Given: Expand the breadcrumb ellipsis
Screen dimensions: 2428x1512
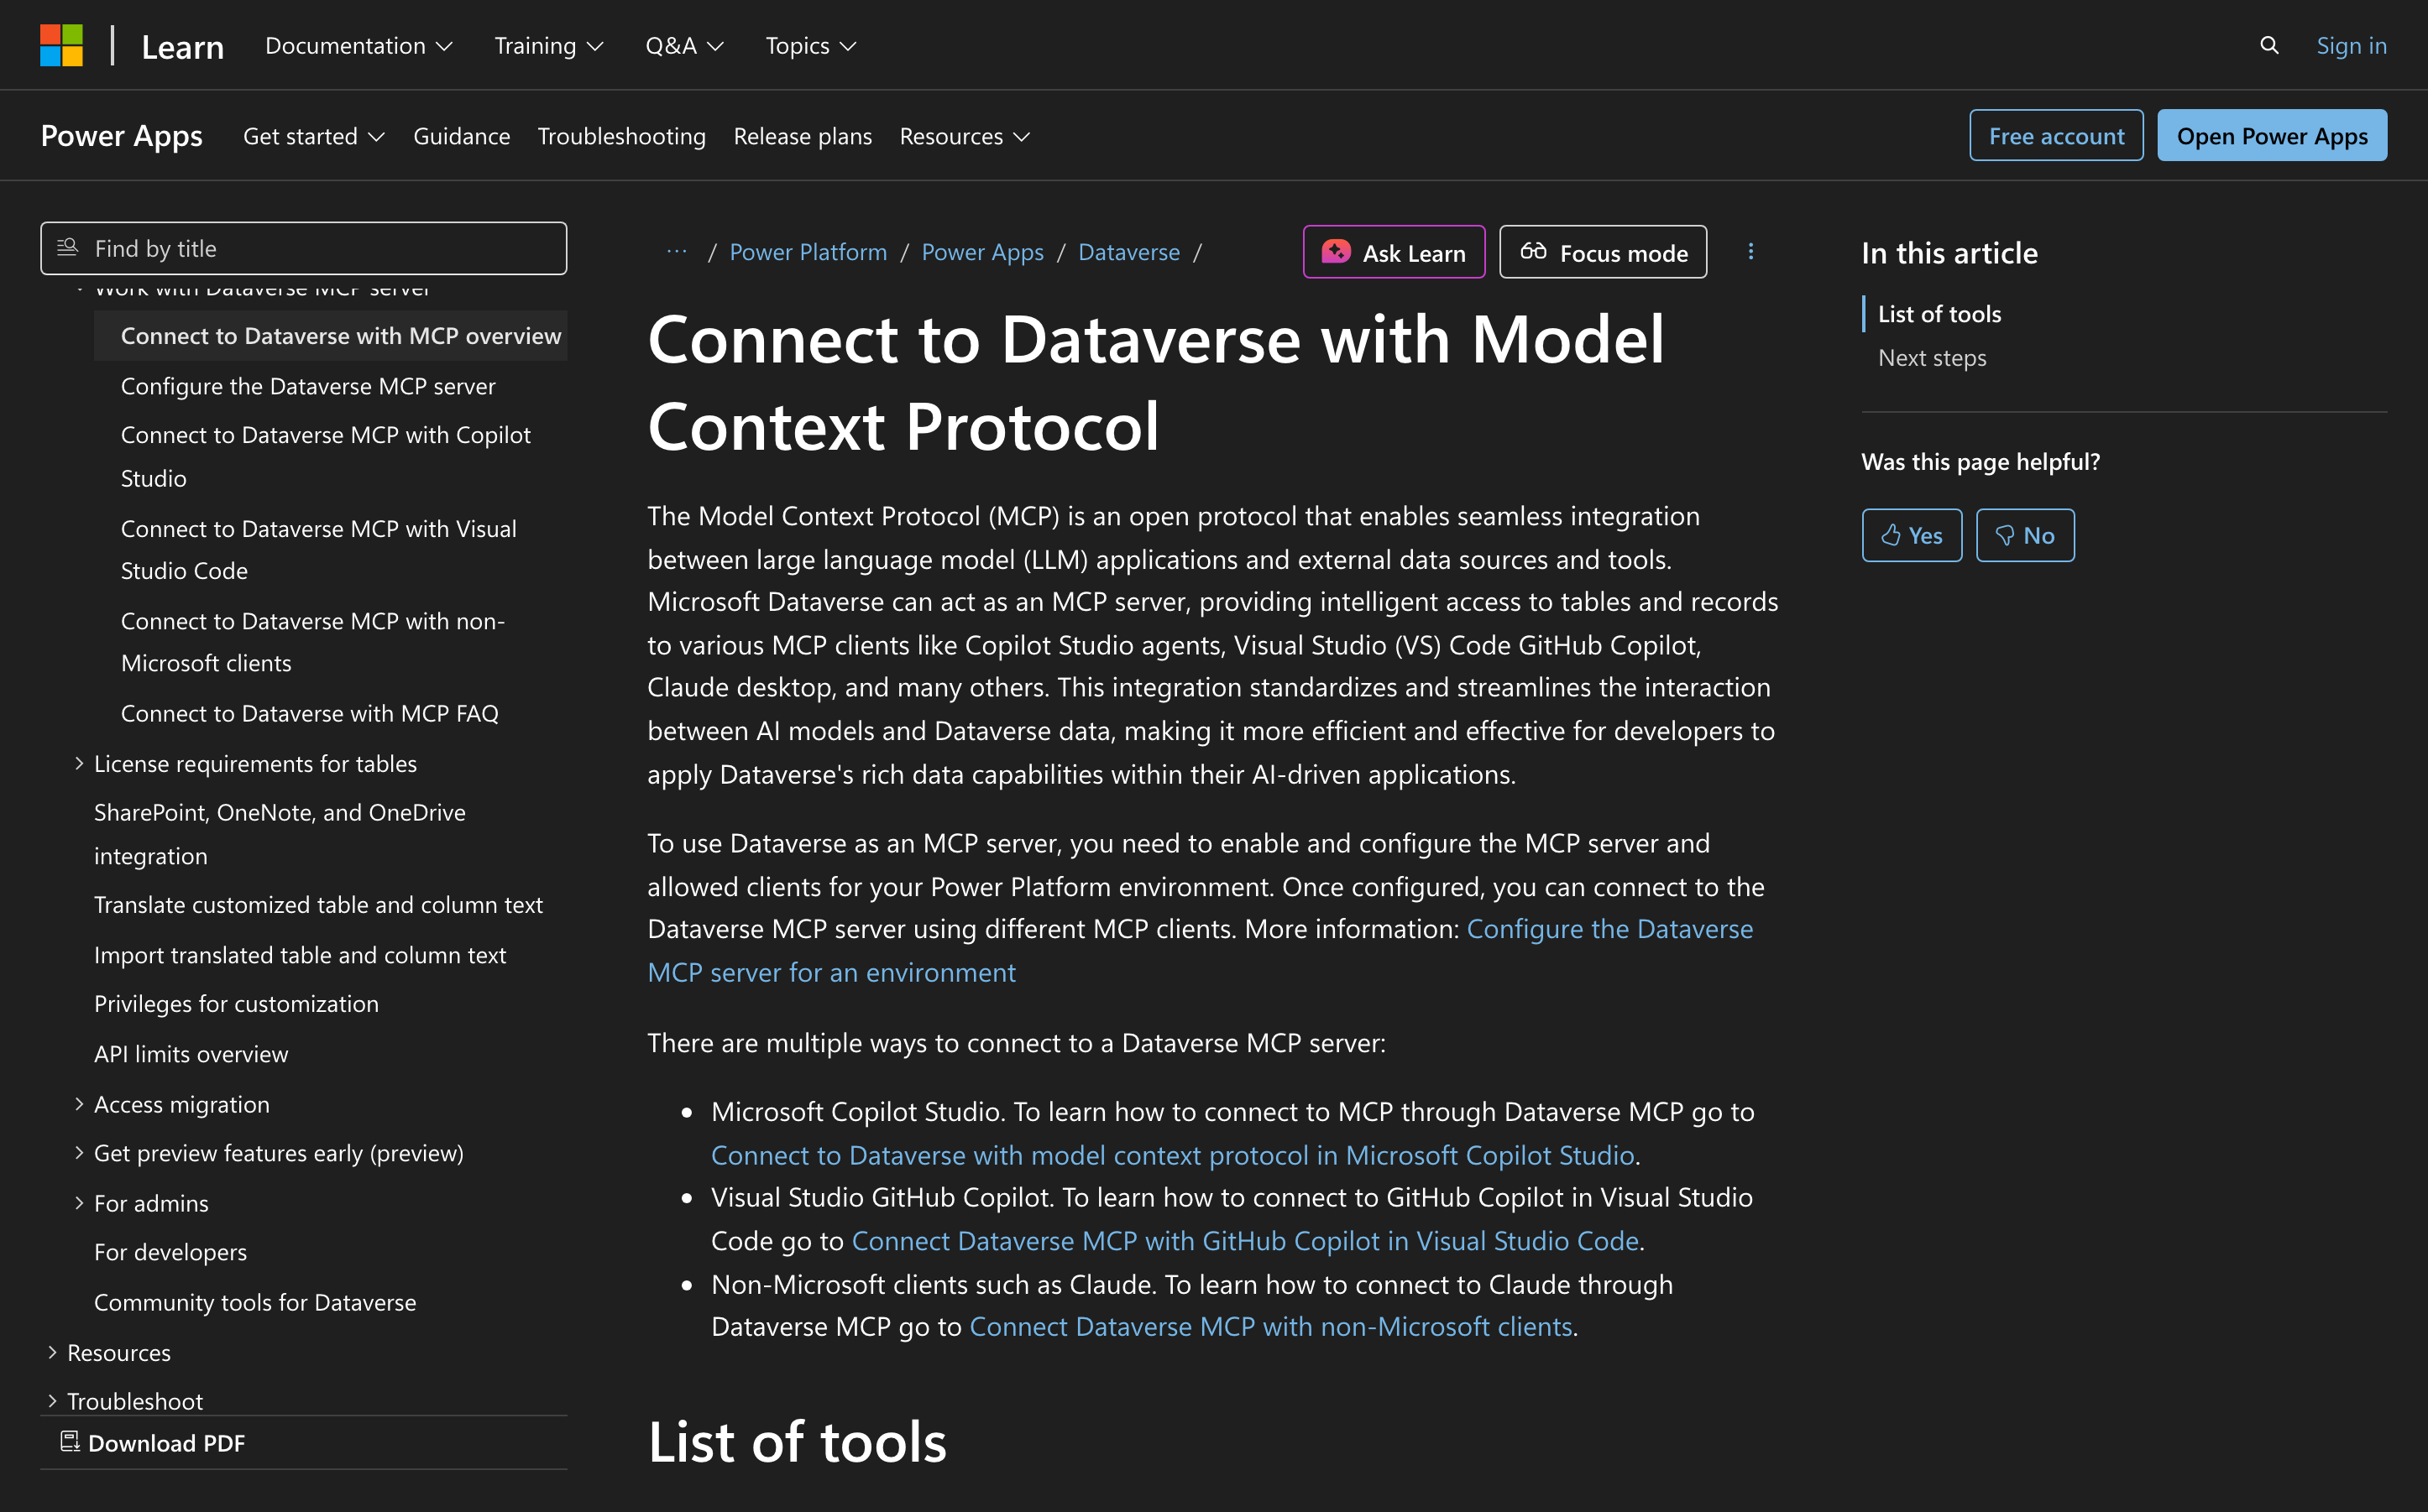Looking at the screenshot, I should tap(677, 252).
